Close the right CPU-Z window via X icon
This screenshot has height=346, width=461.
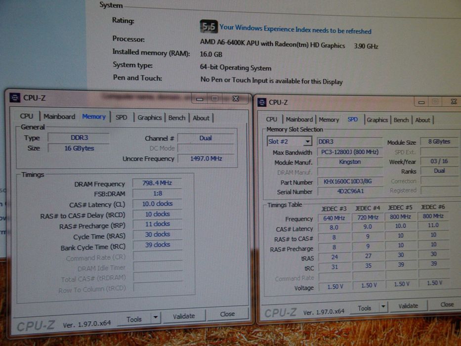[x=454, y=101]
